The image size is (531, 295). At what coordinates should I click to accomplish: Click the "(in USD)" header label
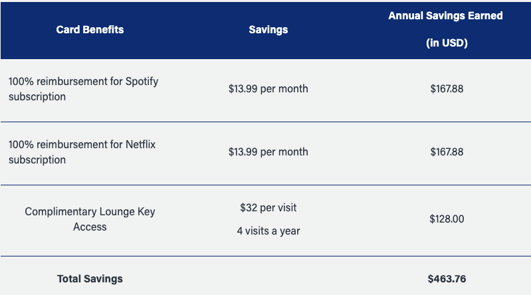pos(447,43)
